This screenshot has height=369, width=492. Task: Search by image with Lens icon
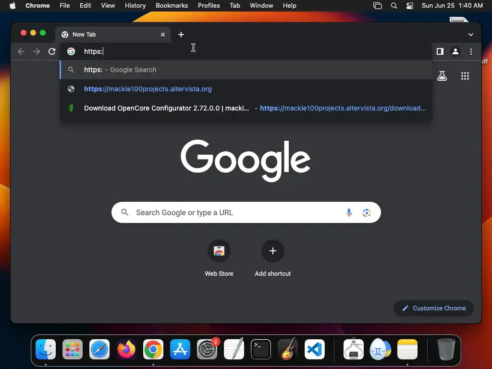(366, 212)
